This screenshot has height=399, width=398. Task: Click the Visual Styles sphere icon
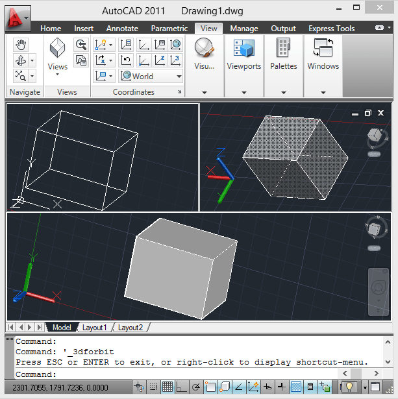[204, 48]
